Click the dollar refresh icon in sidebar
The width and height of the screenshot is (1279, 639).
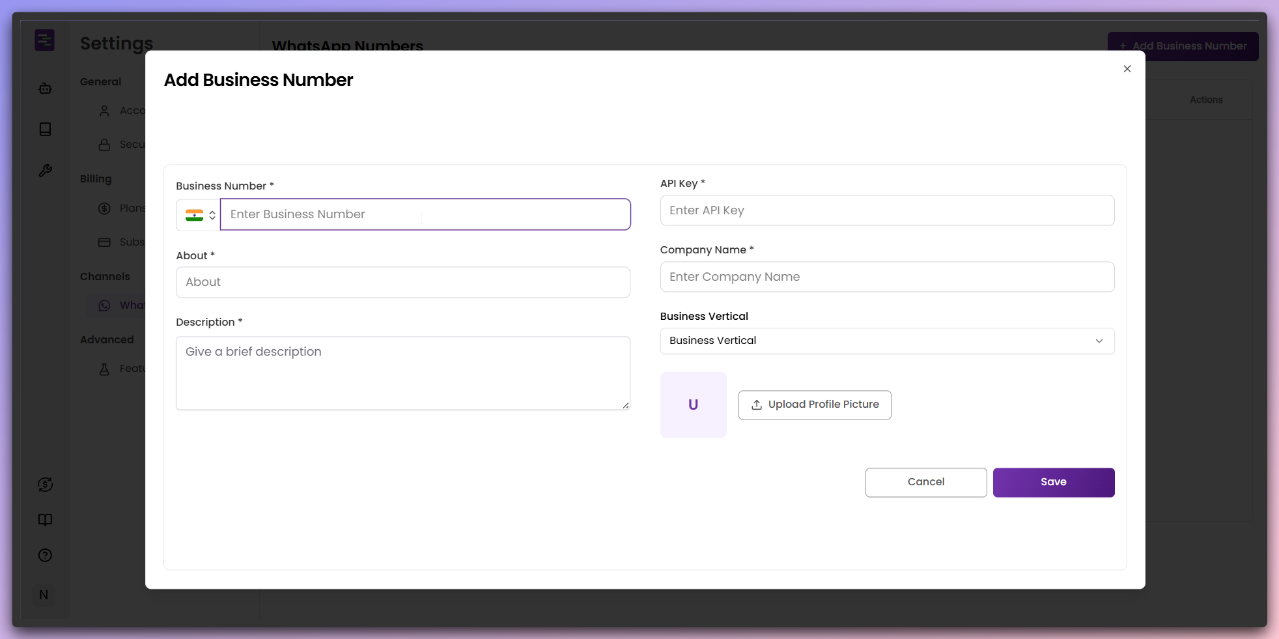(45, 485)
